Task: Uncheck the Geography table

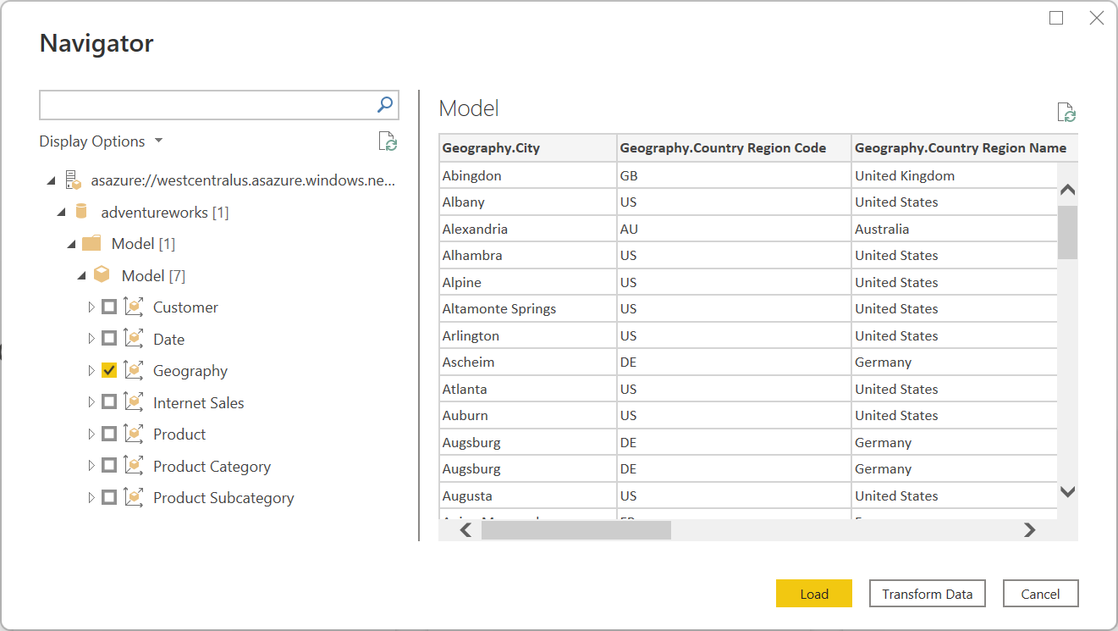Action: tap(108, 370)
